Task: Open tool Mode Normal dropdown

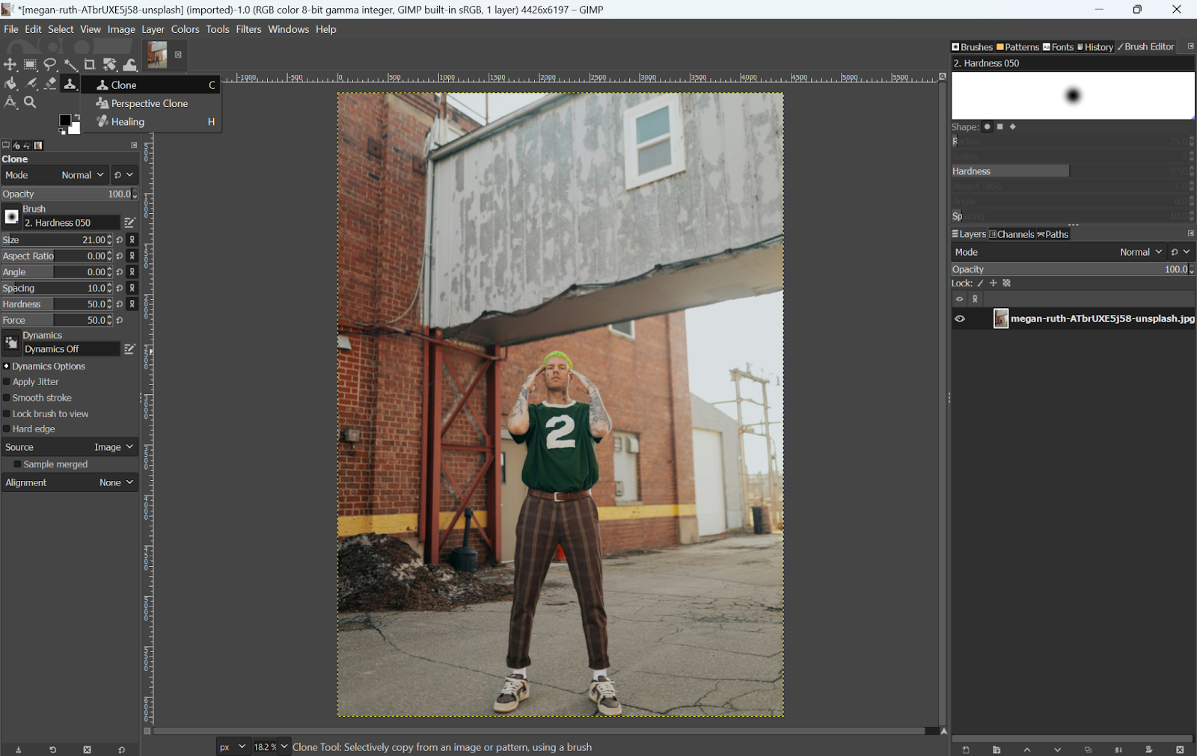Action: pyautogui.click(x=55, y=175)
